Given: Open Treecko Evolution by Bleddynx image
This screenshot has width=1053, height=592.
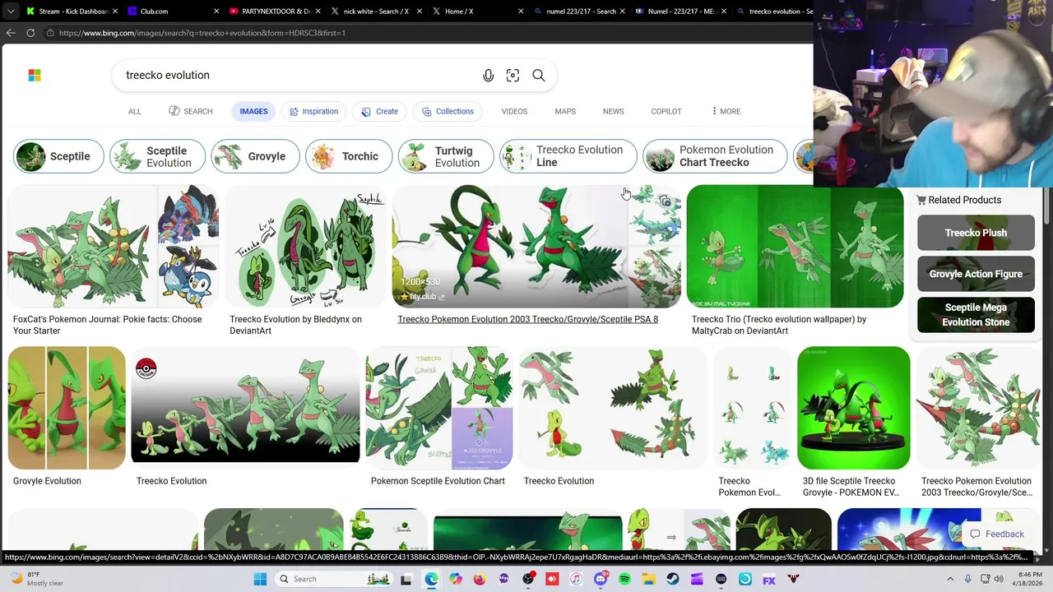Looking at the screenshot, I should [306, 247].
